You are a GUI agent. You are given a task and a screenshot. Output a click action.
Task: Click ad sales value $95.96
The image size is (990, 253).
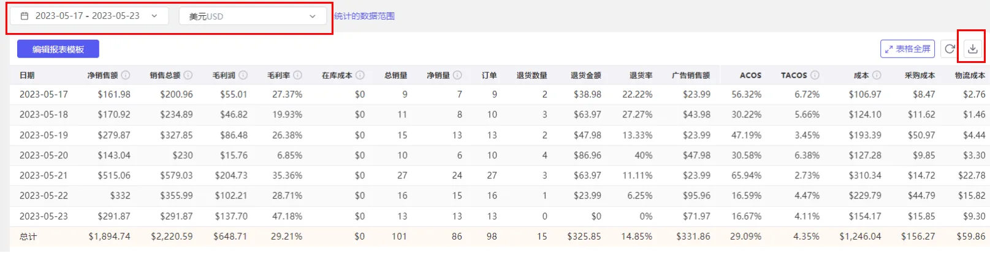coord(697,196)
